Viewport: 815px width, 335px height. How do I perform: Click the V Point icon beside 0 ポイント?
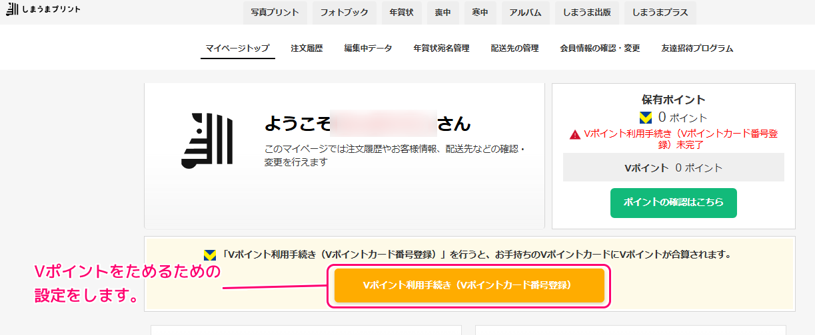645,118
